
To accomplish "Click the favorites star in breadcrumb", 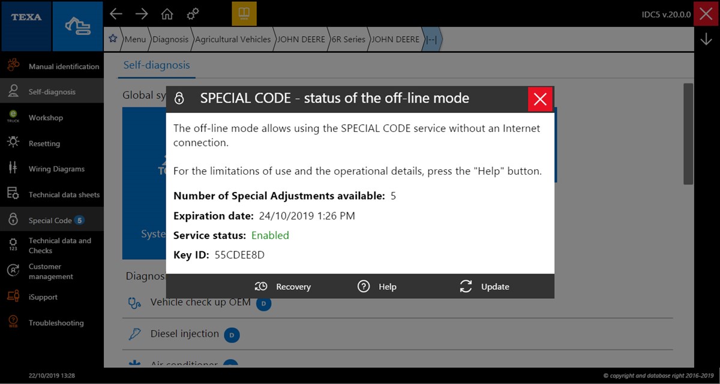I will click(112, 39).
